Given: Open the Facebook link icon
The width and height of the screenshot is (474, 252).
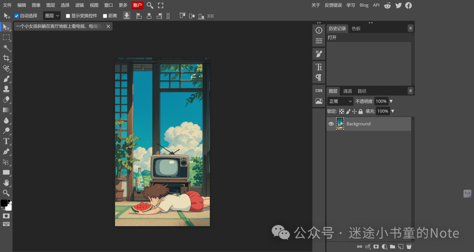Looking at the screenshot, I should 409,5.
